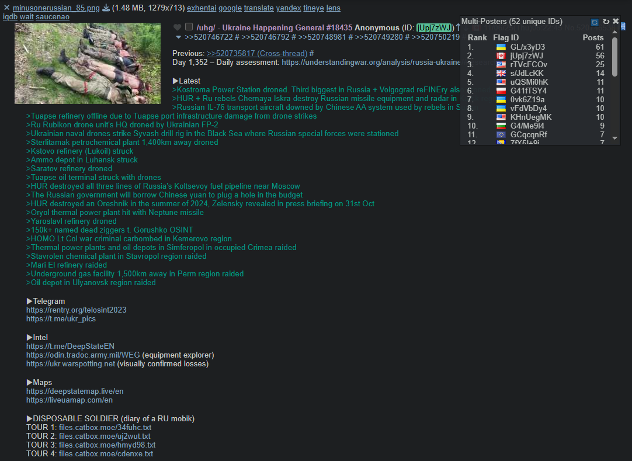Open the deepstatemap.live/en link
Screen dimensions: 632x461
[75, 391]
